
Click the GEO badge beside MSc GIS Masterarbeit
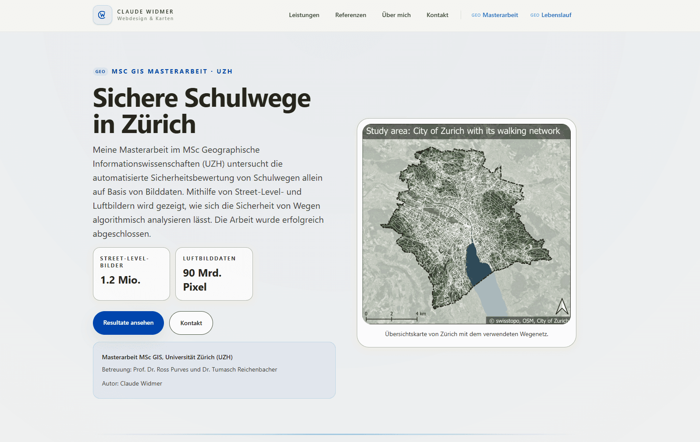click(100, 71)
